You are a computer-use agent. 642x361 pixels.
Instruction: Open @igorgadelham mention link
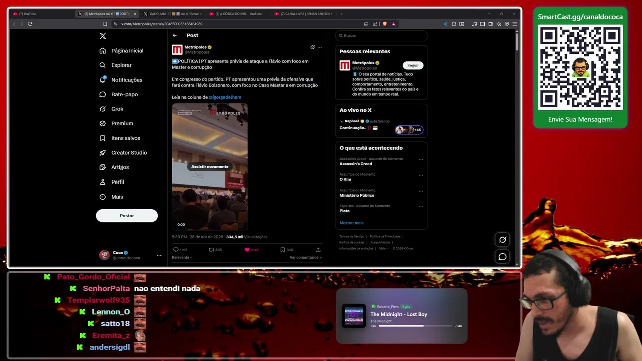click(225, 97)
